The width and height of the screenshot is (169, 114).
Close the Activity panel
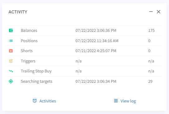158,12
